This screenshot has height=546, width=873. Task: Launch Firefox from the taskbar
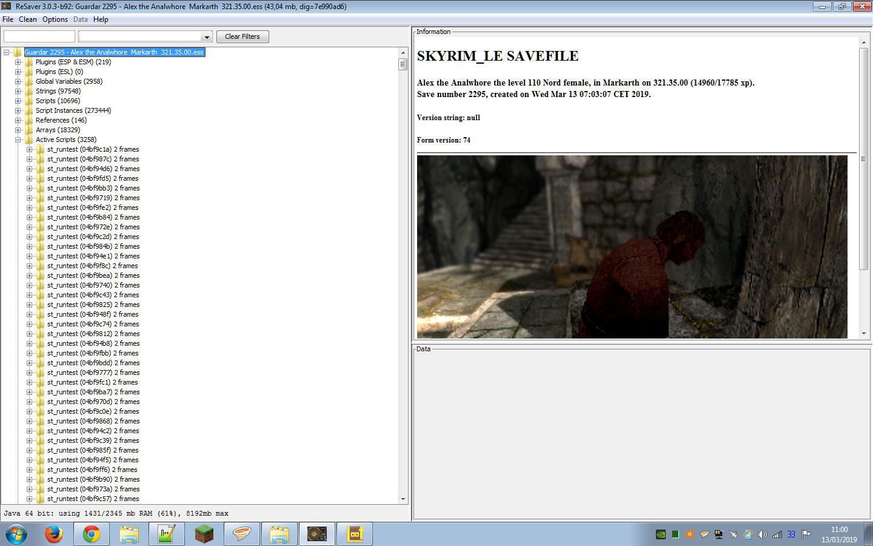pos(54,534)
